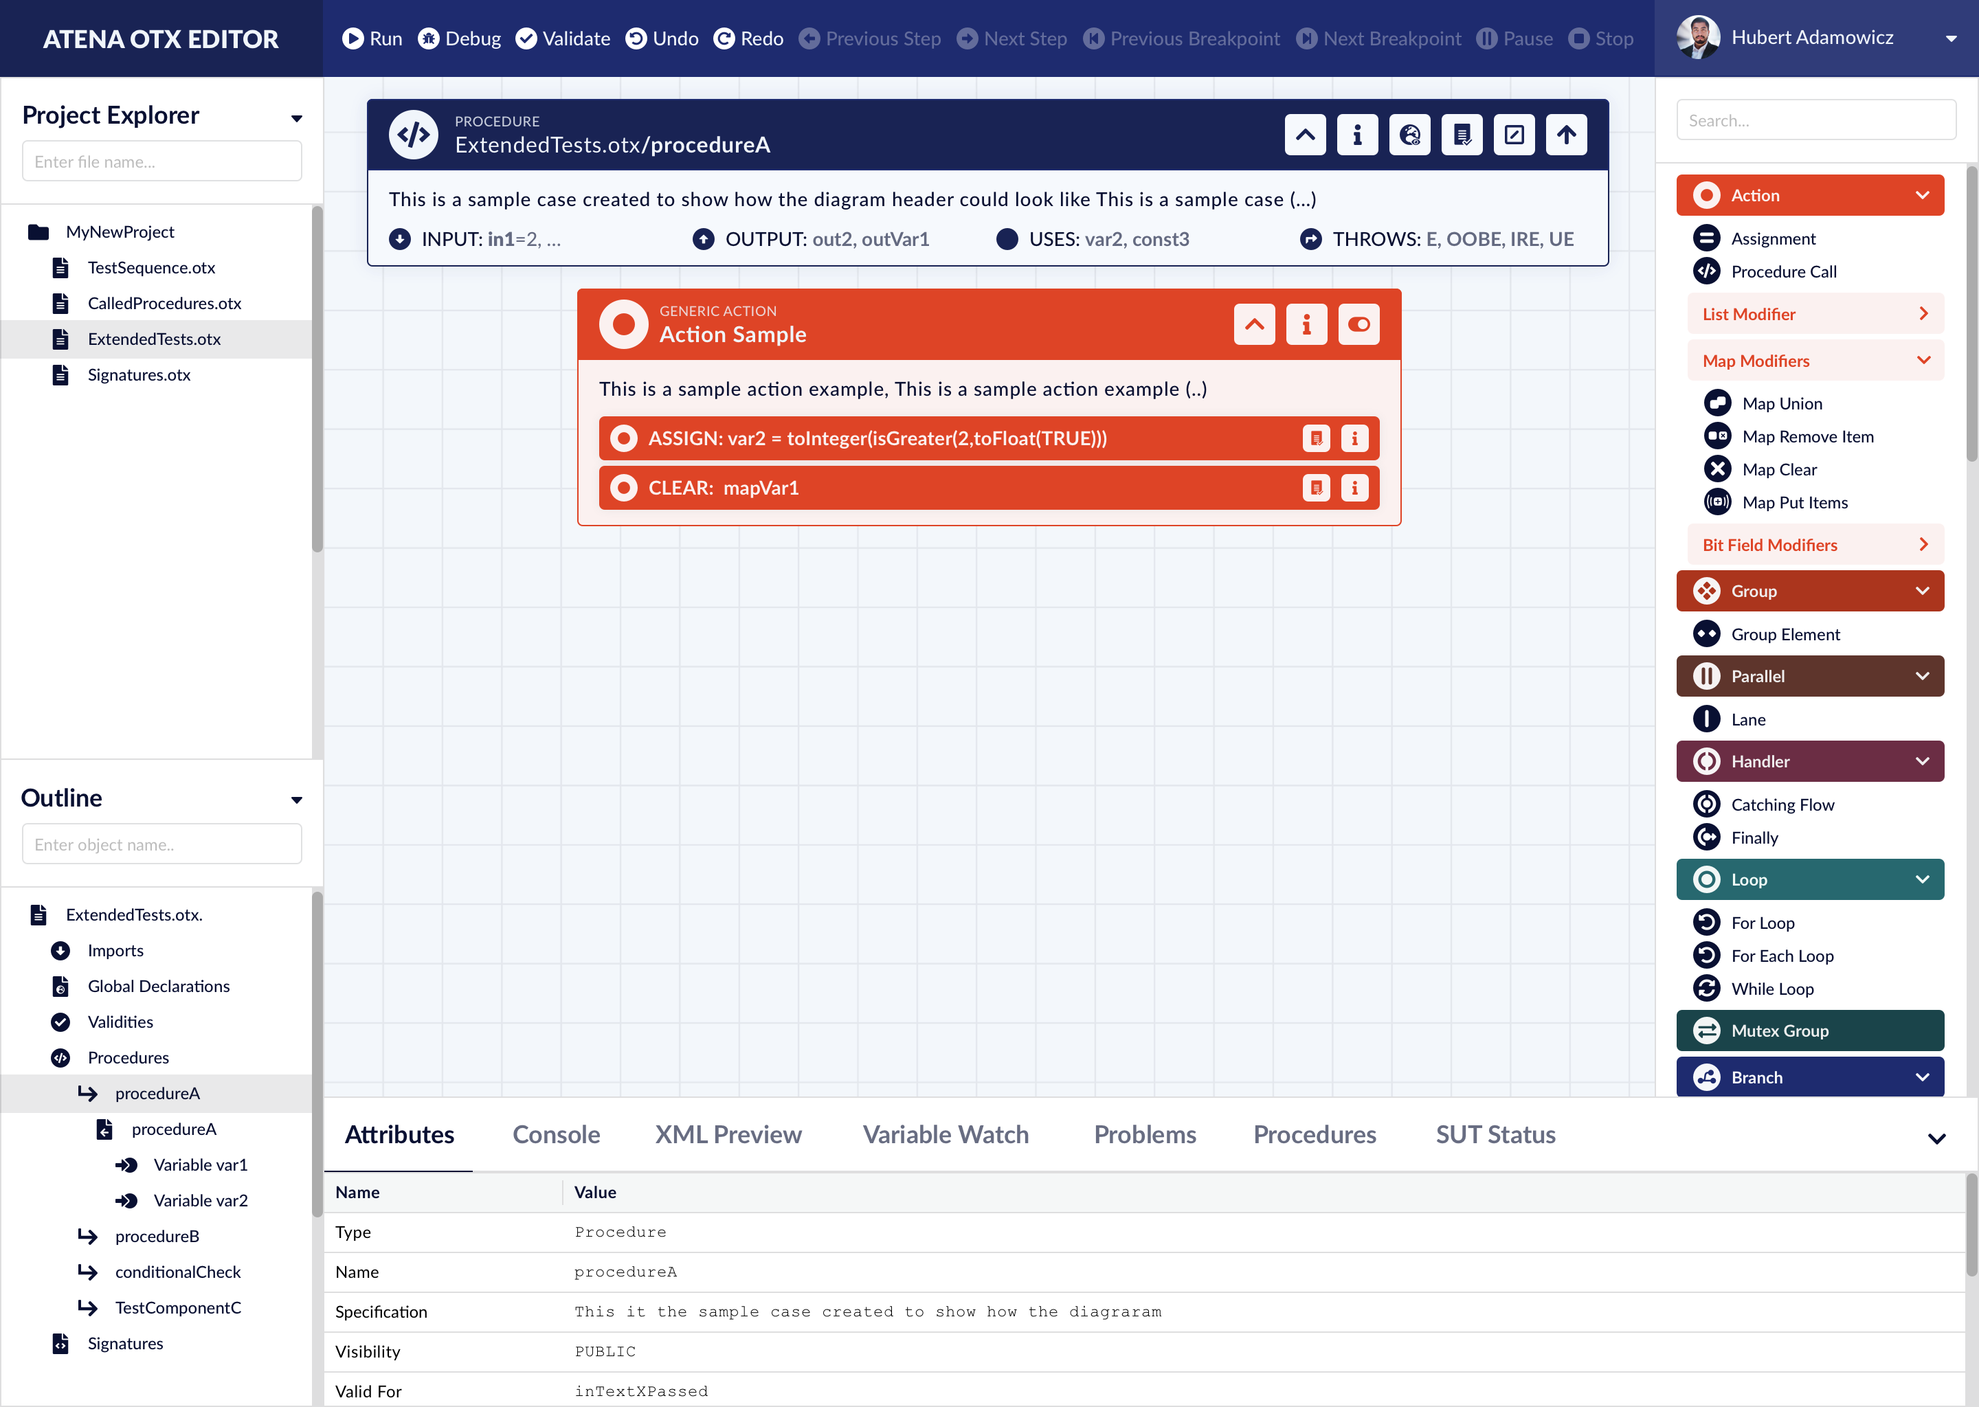This screenshot has width=1979, height=1407.
Task: Open the Hubert Adamowicz user menu
Action: [1816, 38]
